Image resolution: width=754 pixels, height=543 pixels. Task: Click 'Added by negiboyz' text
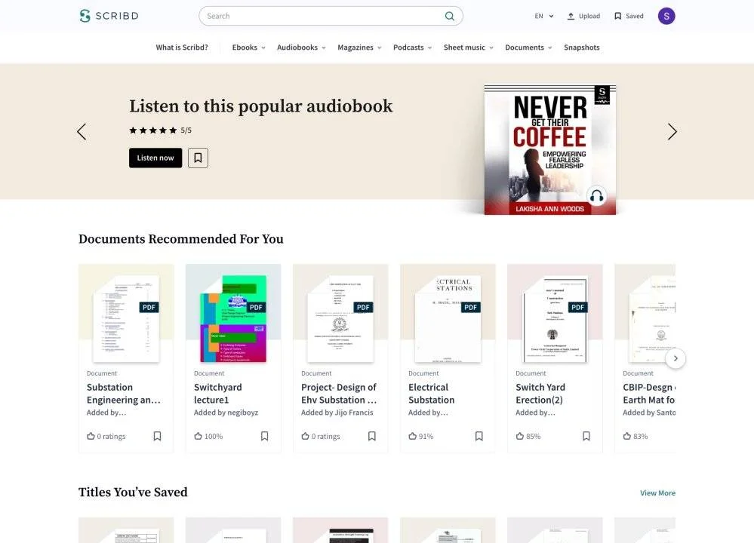tap(226, 413)
